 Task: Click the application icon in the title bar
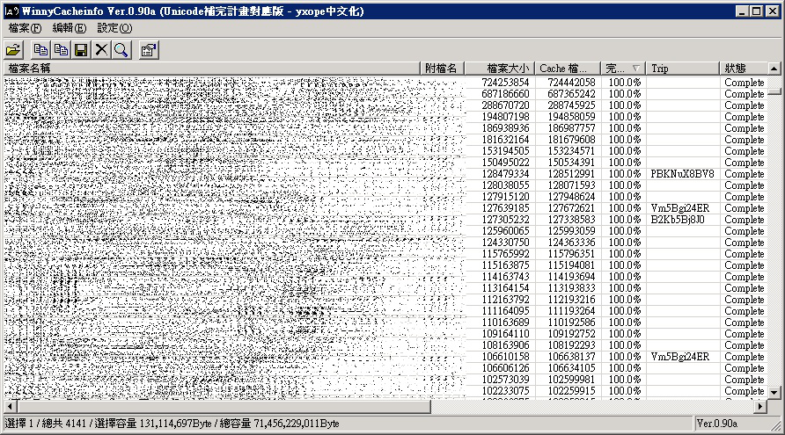click(11, 11)
